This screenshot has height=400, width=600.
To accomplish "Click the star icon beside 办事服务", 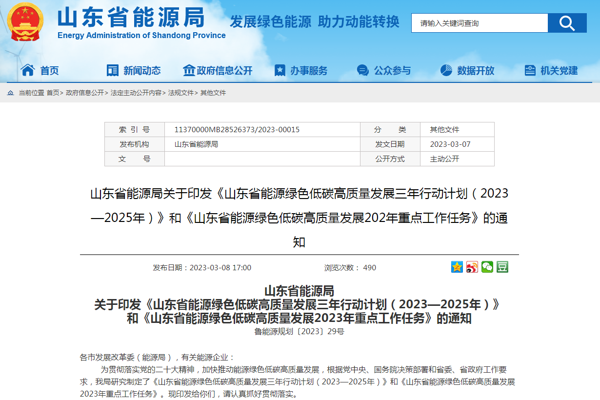I will [280, 70].
